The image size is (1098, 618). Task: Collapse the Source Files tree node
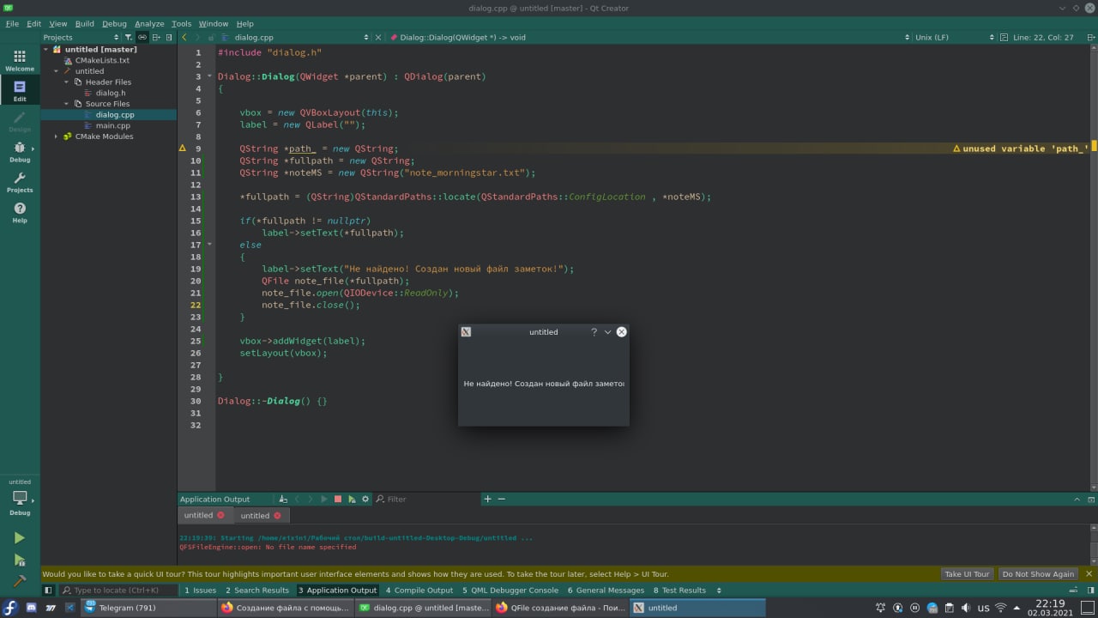67,104
